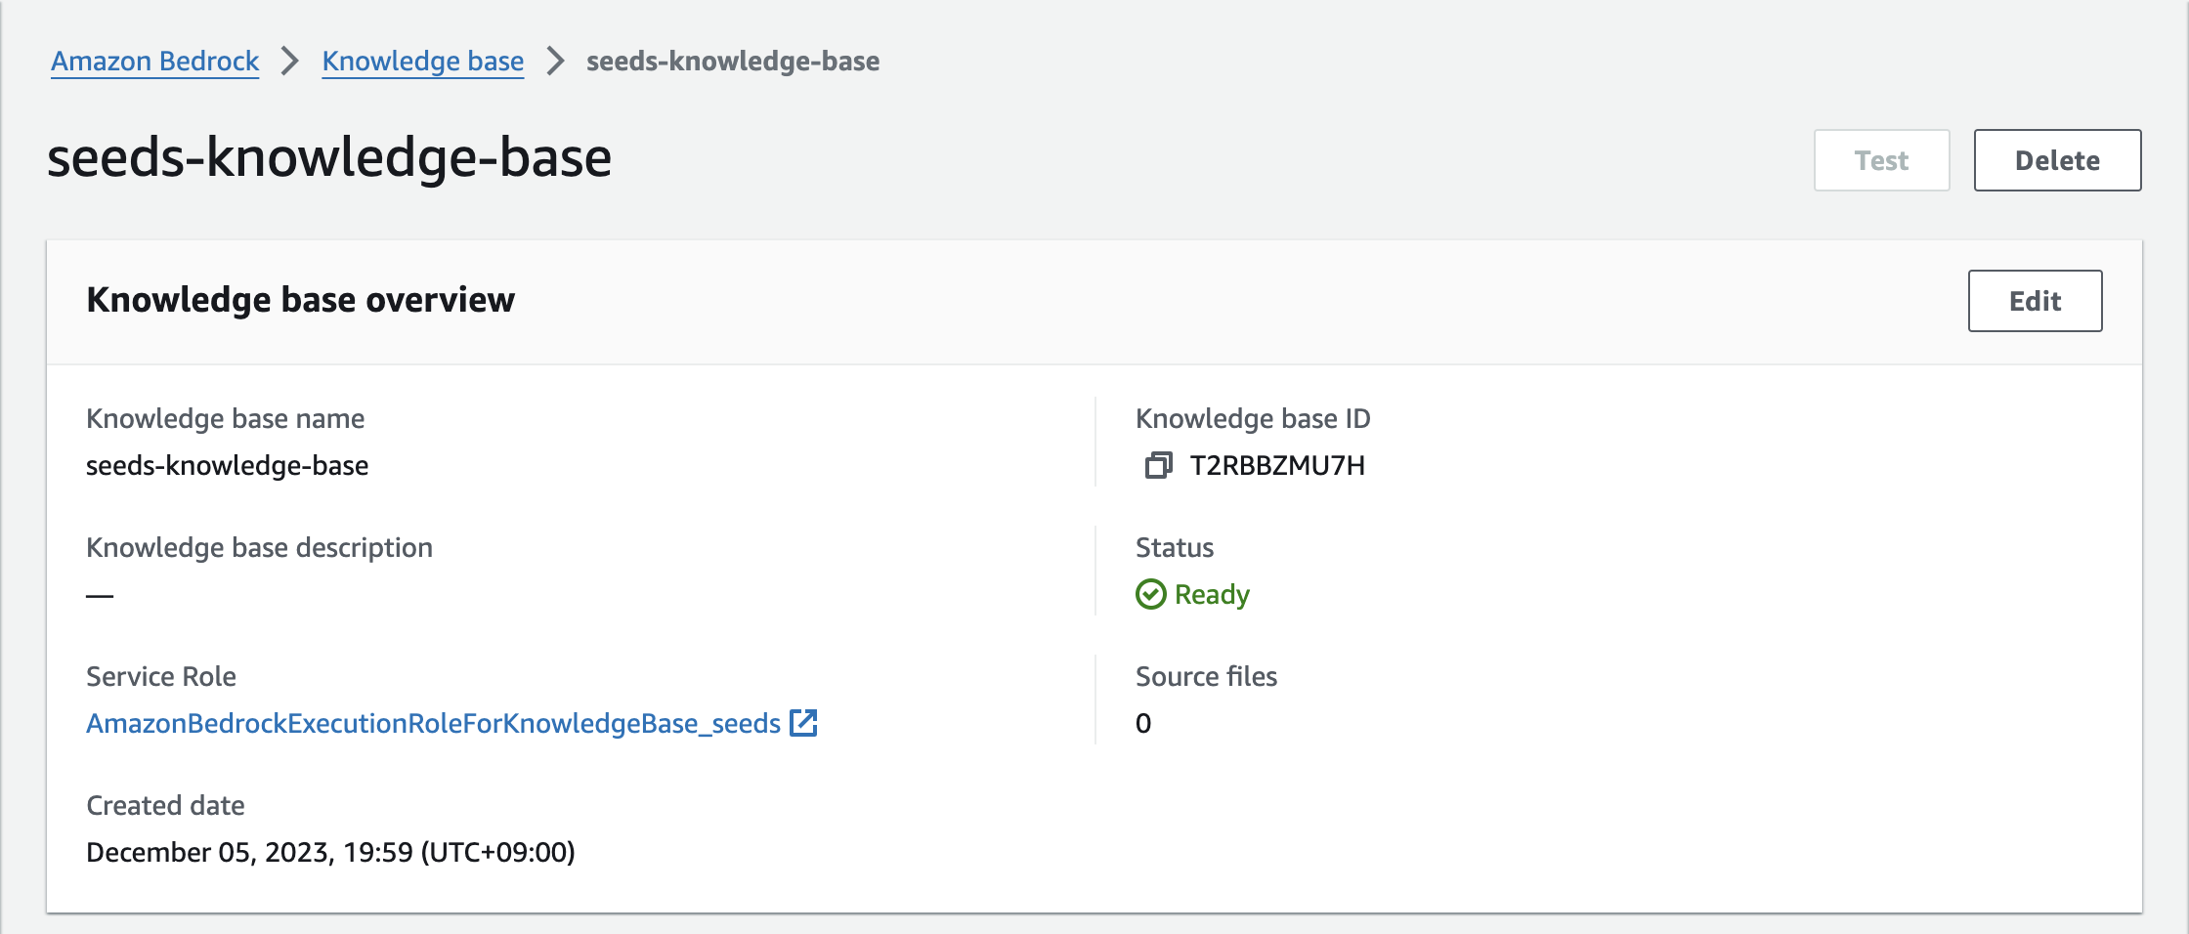This screenshot has height=934, width=2189.
Task: Delete the seeds-knowledge-base
Action: point(2056,160)
